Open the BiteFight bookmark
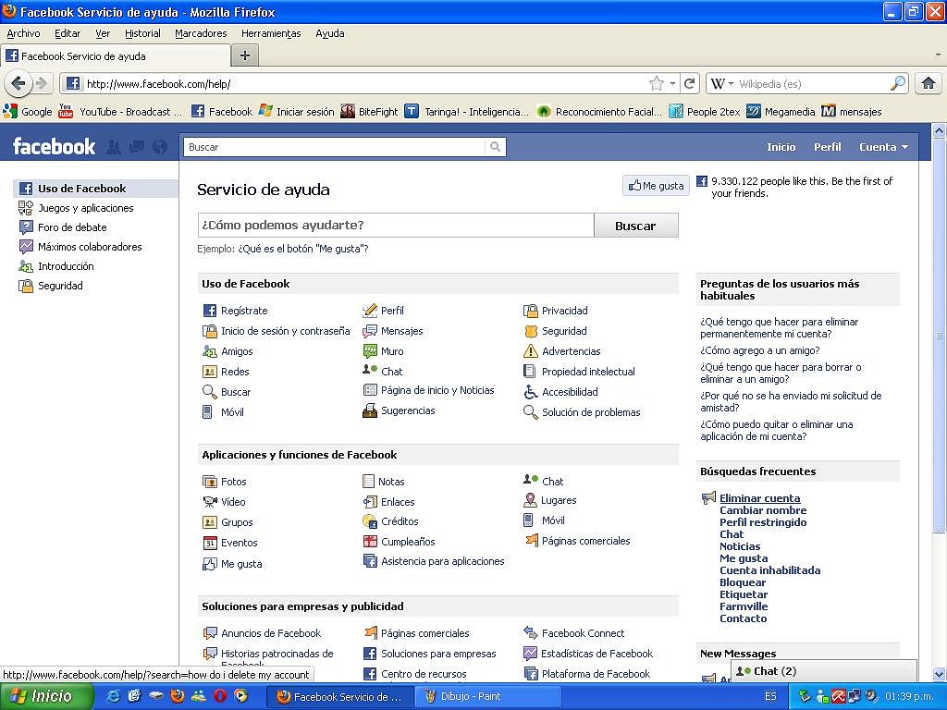 point(369,111)
